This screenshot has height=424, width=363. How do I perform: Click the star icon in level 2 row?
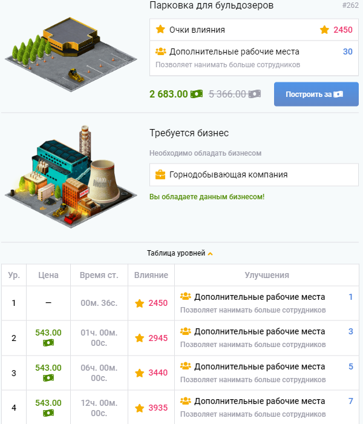pos(140,338)
